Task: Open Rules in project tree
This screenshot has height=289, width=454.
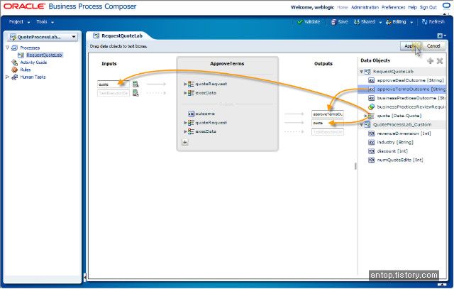Action: click(26, 70)
